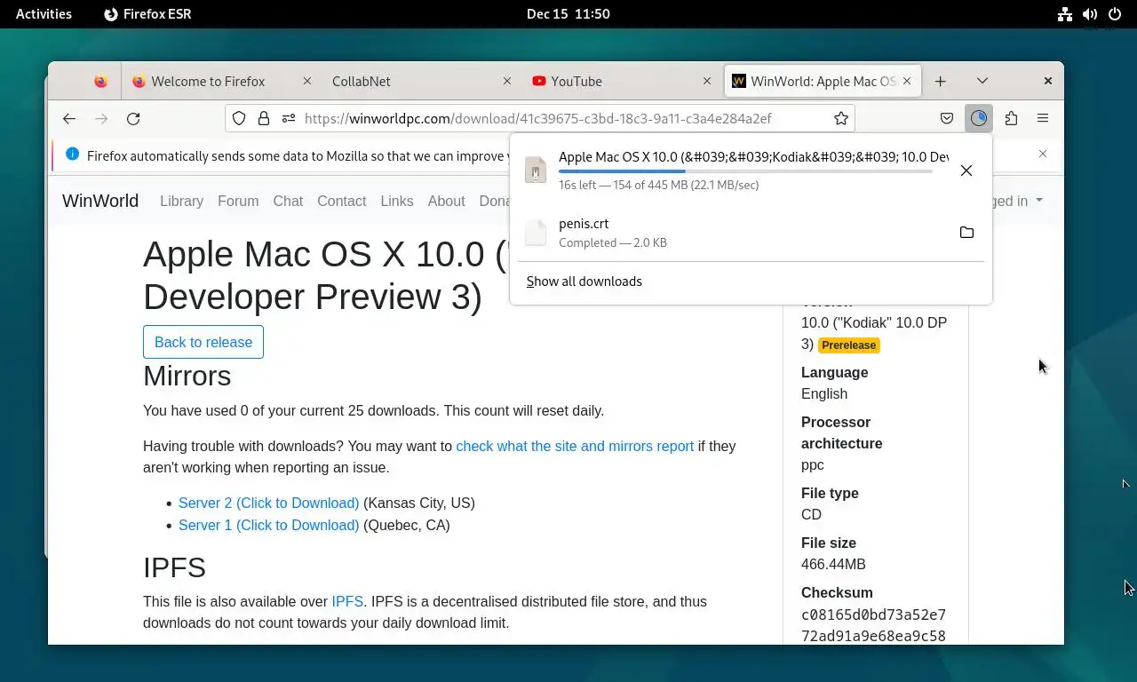Open the clock Dec 15 11:50
This screenshot has width=1137, height=682.
click(568, 13)
